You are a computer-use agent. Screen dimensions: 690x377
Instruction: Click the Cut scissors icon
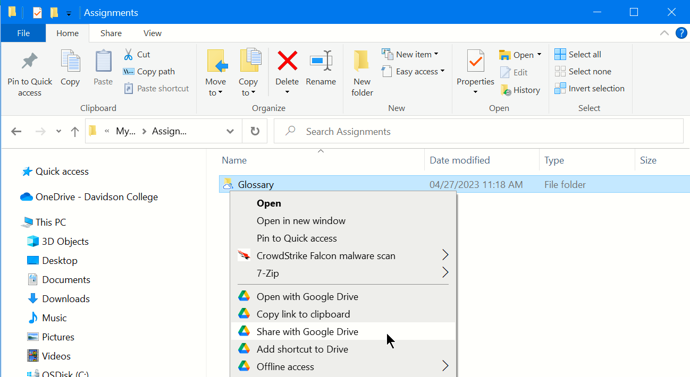pos(129,54)
